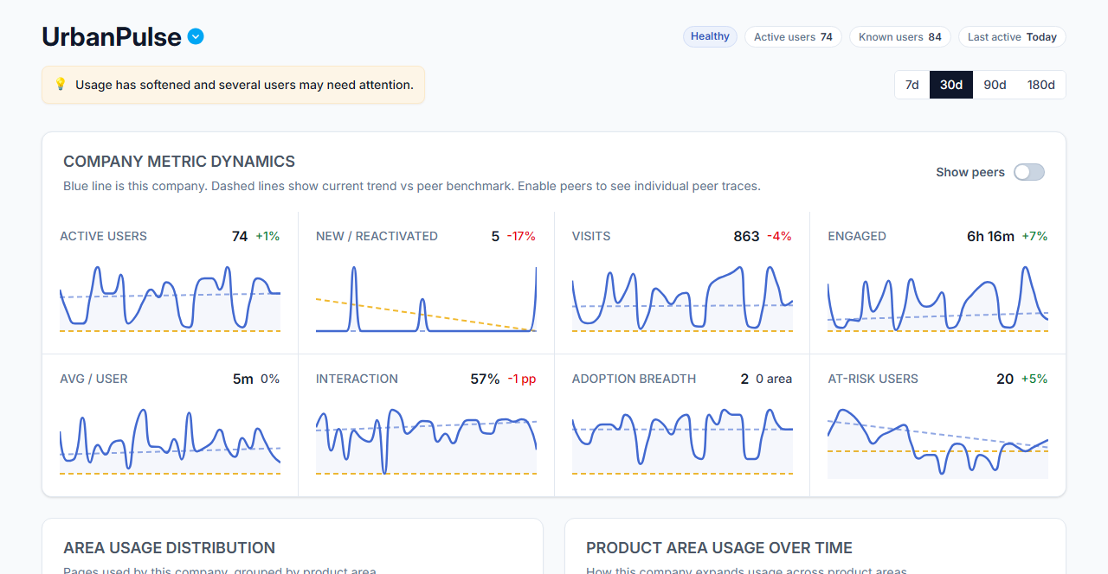This screenshot has width=1108, height=574.
Task: Click the usage has softened alert message
Action: click(x=244, y=85)
